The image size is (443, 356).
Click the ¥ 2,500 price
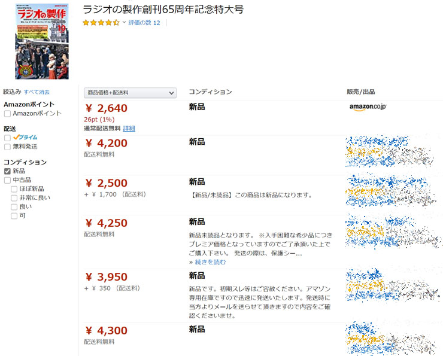click(x=107, y=183)
